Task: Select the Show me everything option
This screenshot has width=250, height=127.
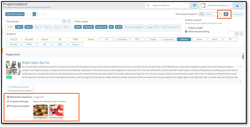Action: coord(186,31)
